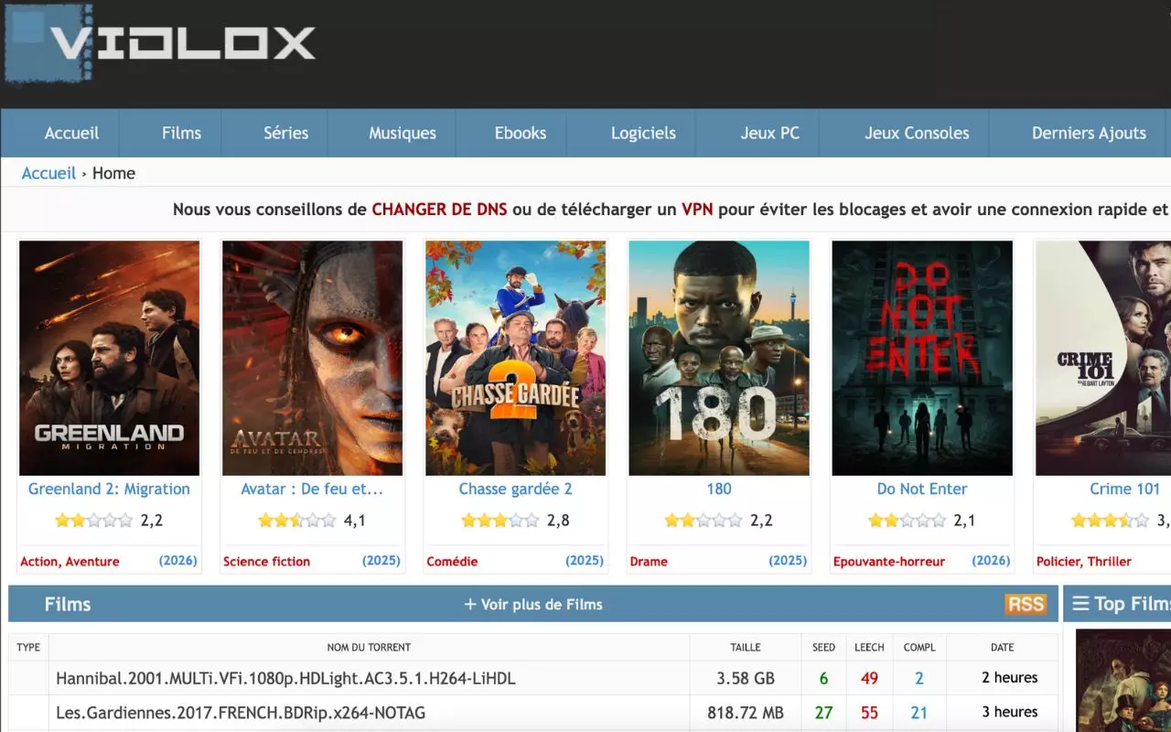The image size is (1171, 732).
Task: Click the Policier, Thriller genre label
Action: tap(1083, 562)
